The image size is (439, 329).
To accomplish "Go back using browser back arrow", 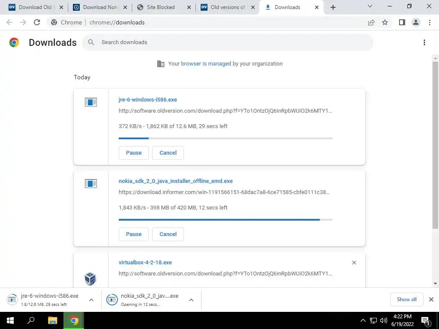I will pyautogui.click(x=9, y=22).
